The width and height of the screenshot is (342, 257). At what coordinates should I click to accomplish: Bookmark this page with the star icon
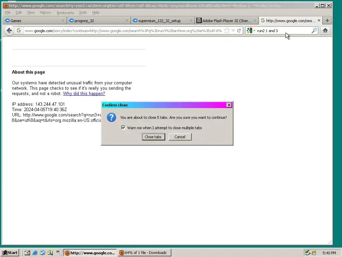pyautogui.click(x=227, y=30)
